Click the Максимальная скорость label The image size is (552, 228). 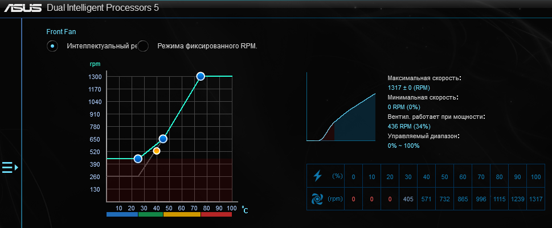(x=424, y=78)
